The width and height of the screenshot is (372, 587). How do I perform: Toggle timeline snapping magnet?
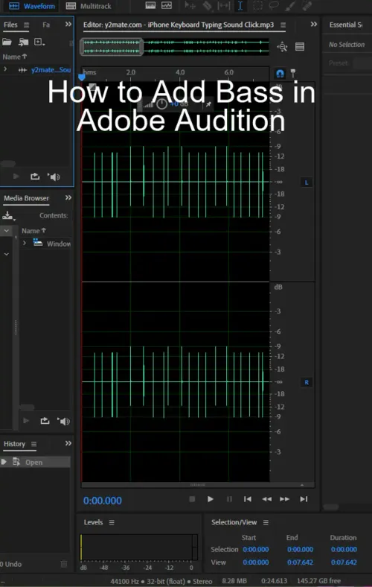(280, 73)
